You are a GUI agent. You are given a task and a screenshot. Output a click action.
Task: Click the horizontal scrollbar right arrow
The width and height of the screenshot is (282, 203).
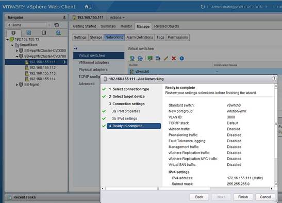tap(272, 189)
